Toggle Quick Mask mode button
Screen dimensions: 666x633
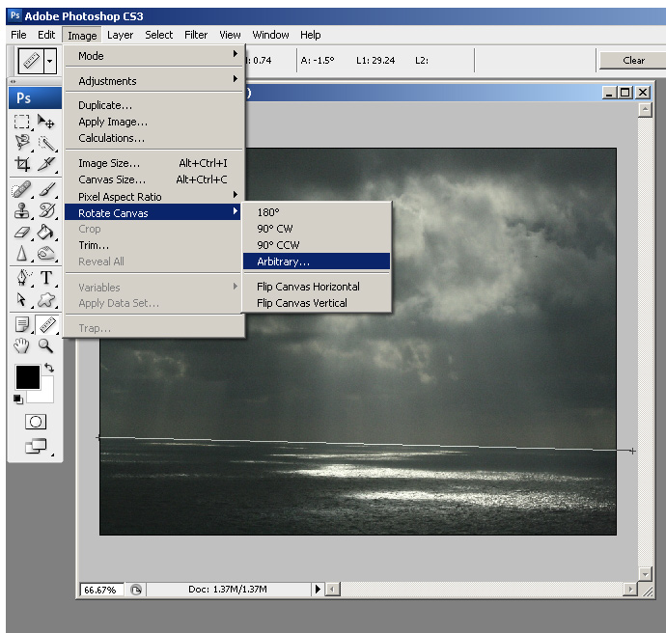(x=35, y=422)
